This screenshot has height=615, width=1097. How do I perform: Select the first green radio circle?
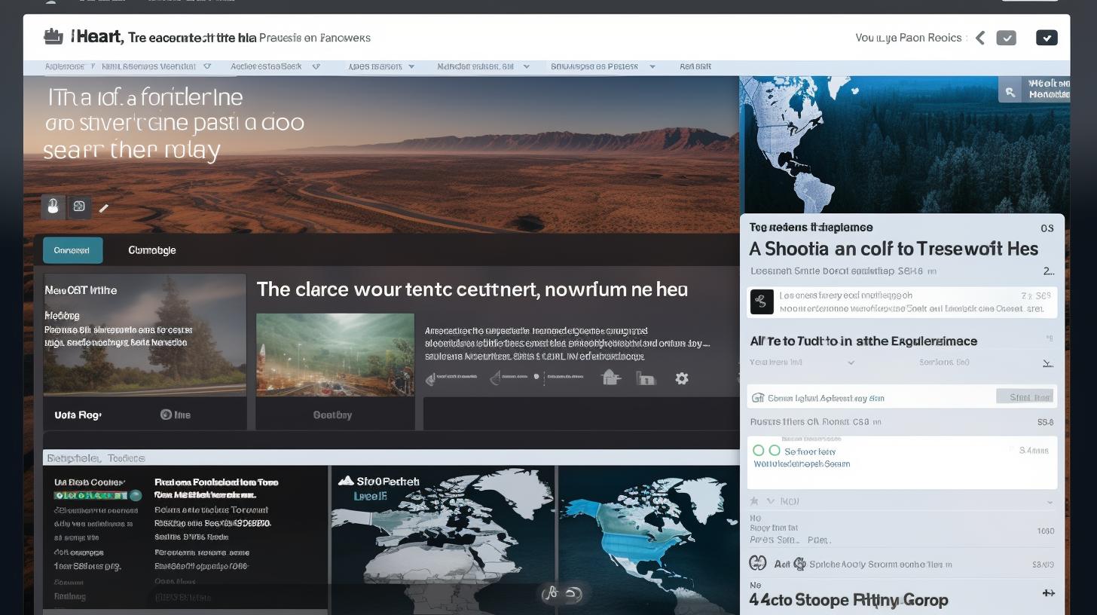pyautogui.click(x=759, y=451)
